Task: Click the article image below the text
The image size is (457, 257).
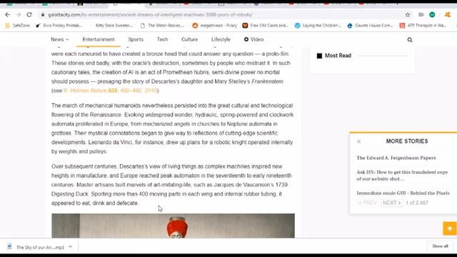Action: 173,226
